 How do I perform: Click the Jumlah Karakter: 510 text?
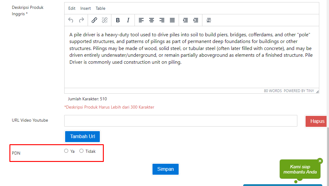(87, 99)
